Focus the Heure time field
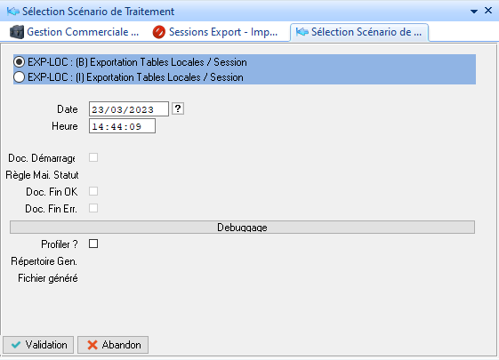The height and width of the screenshot is (360, 499). [122, 126]
